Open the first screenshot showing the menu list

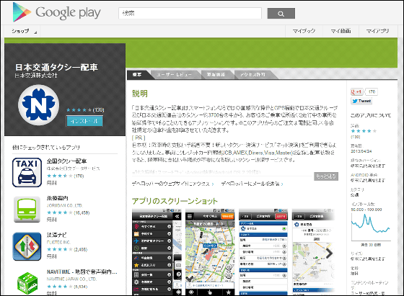157,252
